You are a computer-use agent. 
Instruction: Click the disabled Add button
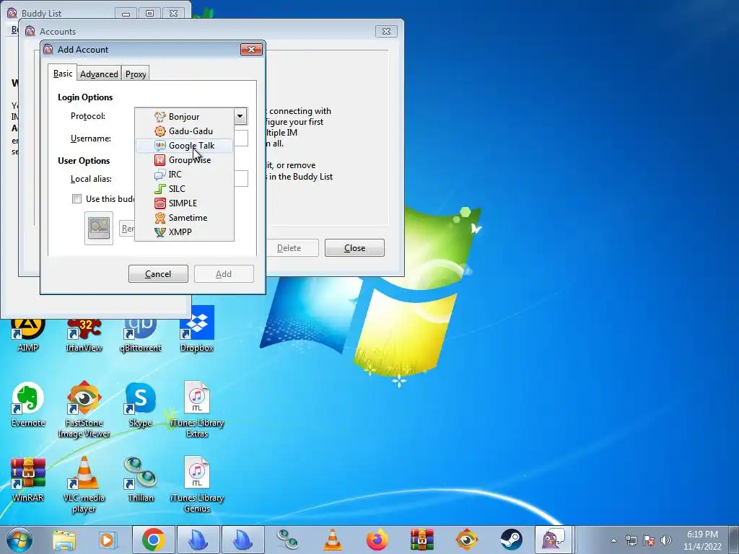pos(224,273)
